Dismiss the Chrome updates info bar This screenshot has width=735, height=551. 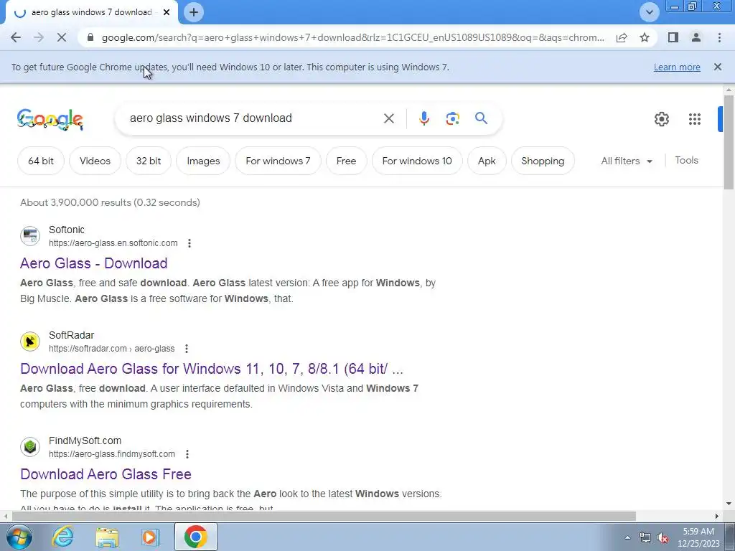[x=717, y=67]
